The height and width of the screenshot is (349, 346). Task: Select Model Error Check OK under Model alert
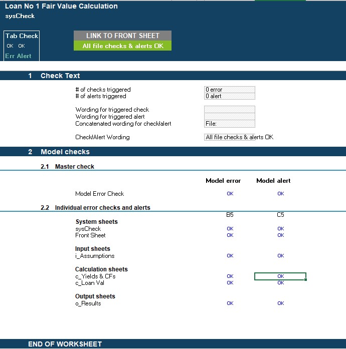(281, 194)
